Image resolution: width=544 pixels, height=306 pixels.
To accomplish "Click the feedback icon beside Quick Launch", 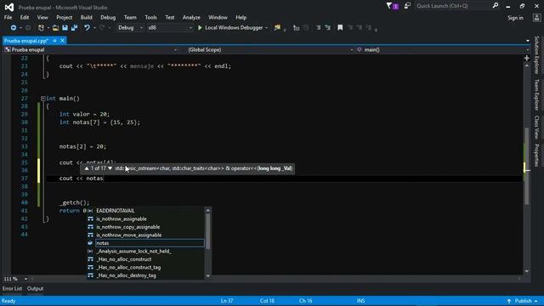I will 407,6.
